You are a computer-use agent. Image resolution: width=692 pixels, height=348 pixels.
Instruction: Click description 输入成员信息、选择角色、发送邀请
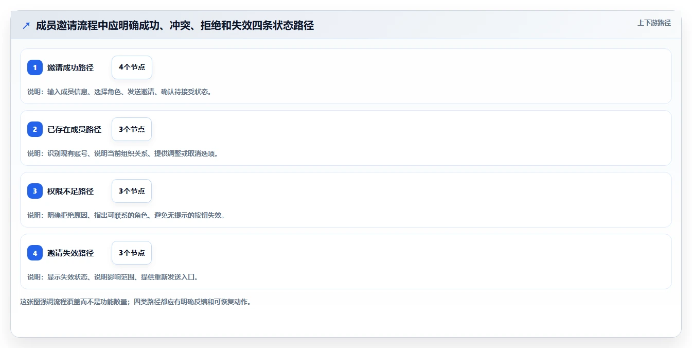pyautogui.click(x=119, y=92)
